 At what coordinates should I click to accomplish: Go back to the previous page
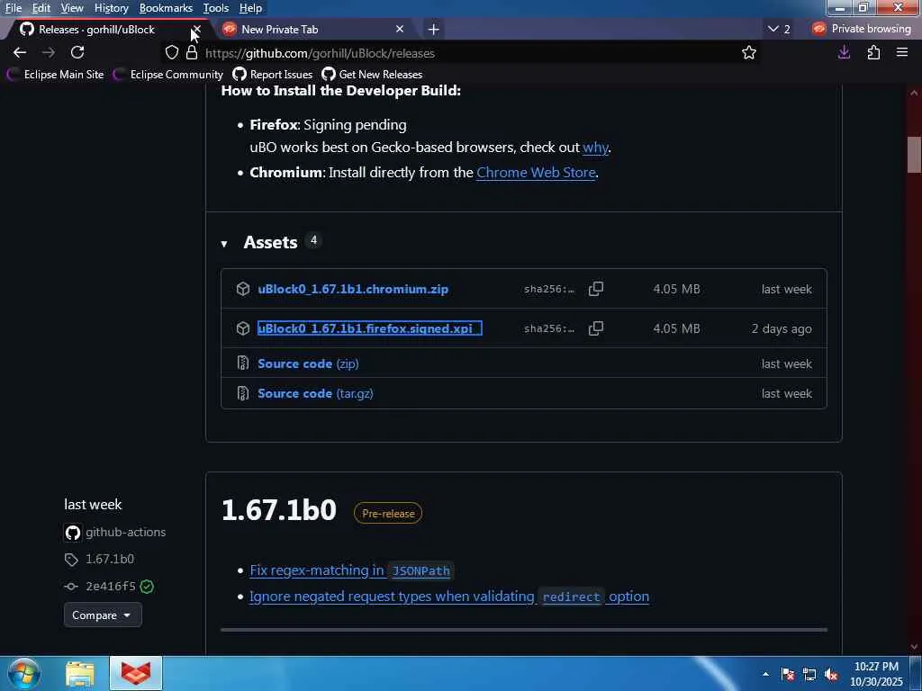pos(20,52)
